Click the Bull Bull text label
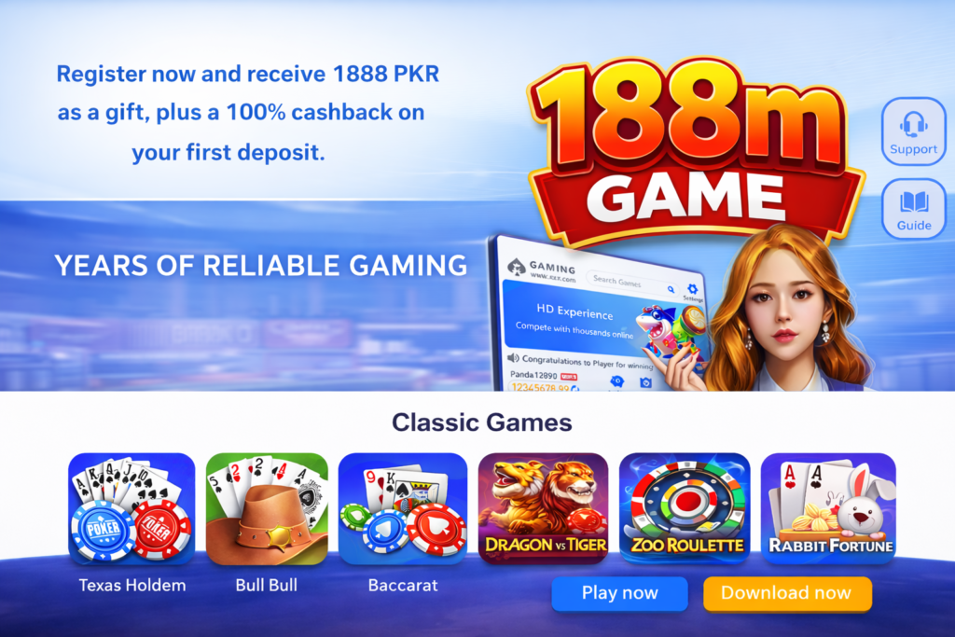Image resolution: width=955 pixels, height=637 pixels. 267,585
